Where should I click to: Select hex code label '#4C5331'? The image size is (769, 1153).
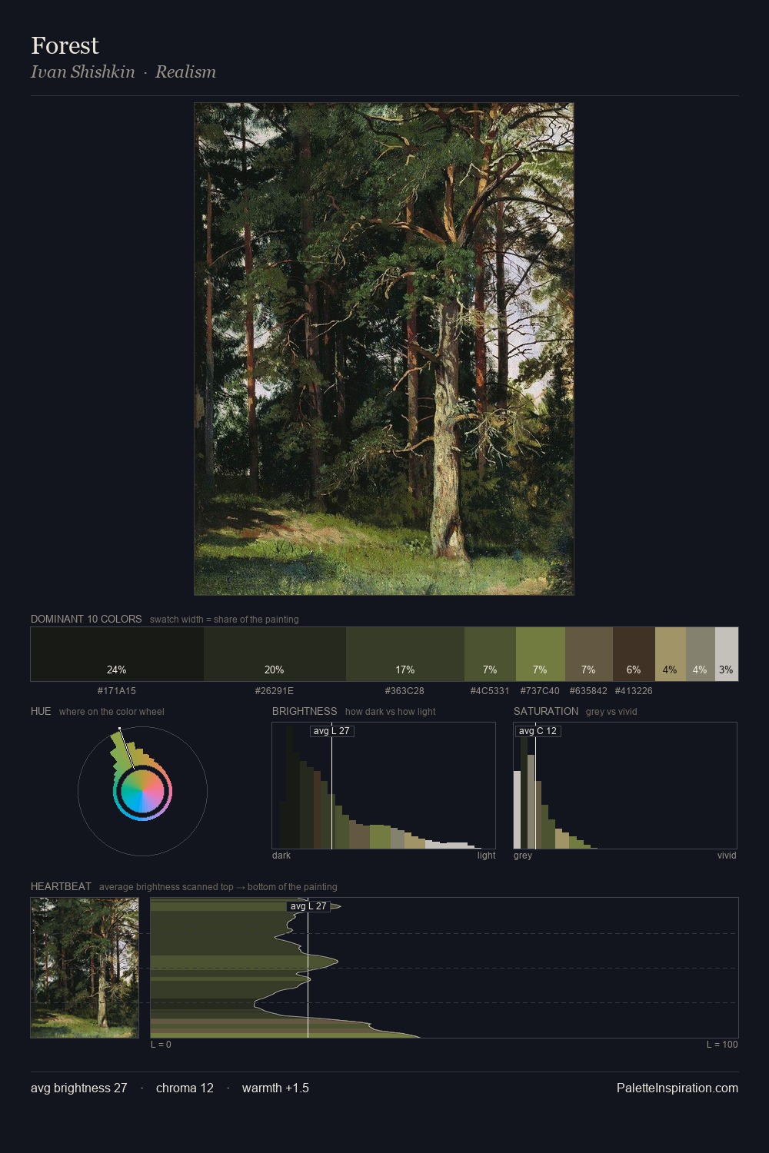(490, 691)
